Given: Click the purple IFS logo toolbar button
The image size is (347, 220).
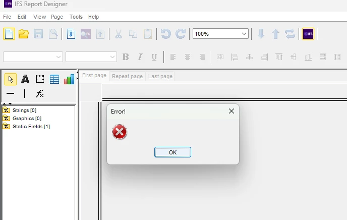Looking at the screenshot, I should point(308,34).
